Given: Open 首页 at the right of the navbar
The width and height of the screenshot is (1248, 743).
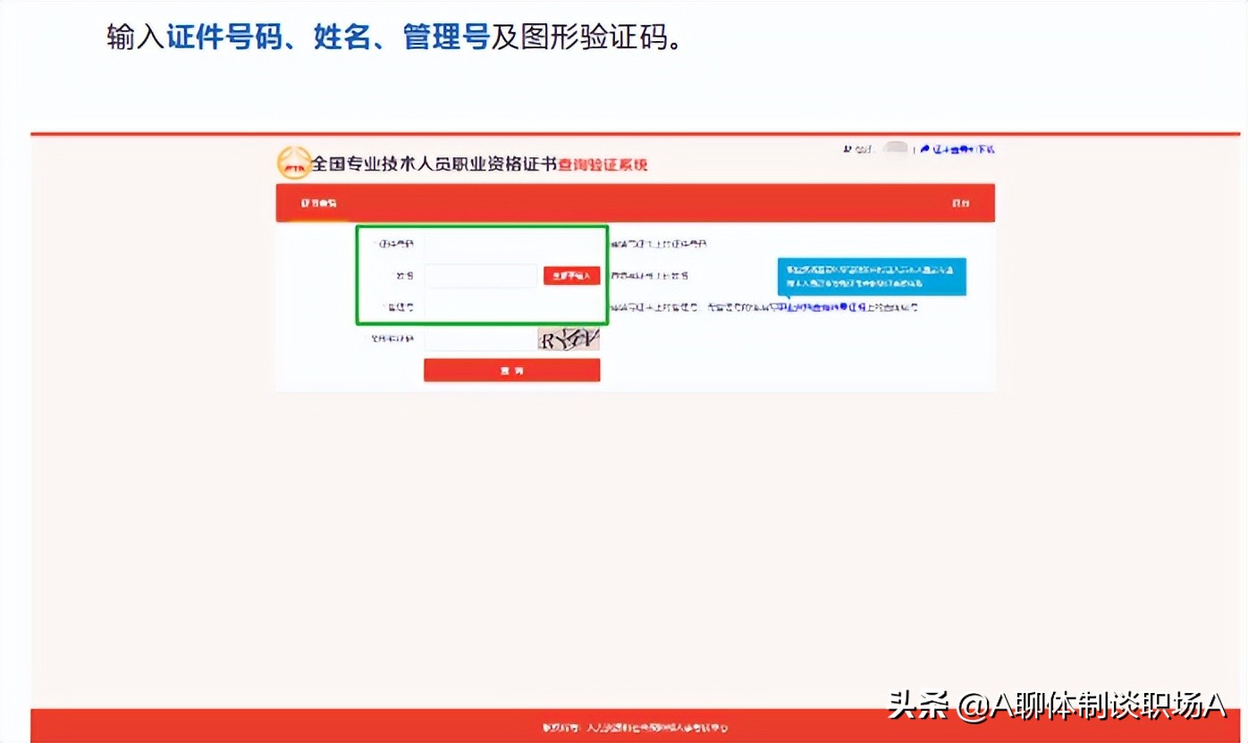Looking at the screenshot, I should (963, 203).
